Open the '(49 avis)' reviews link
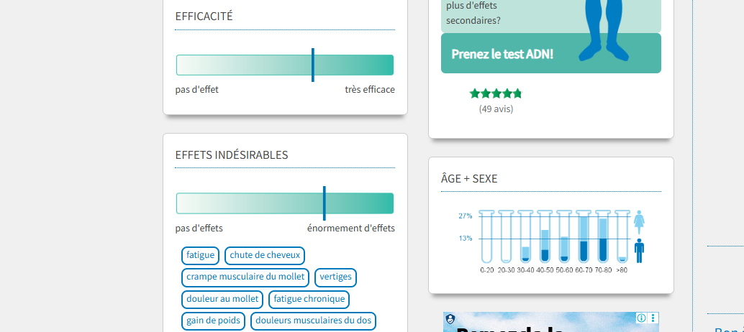Viewport: 744px width, 332px height. (496, 109)
